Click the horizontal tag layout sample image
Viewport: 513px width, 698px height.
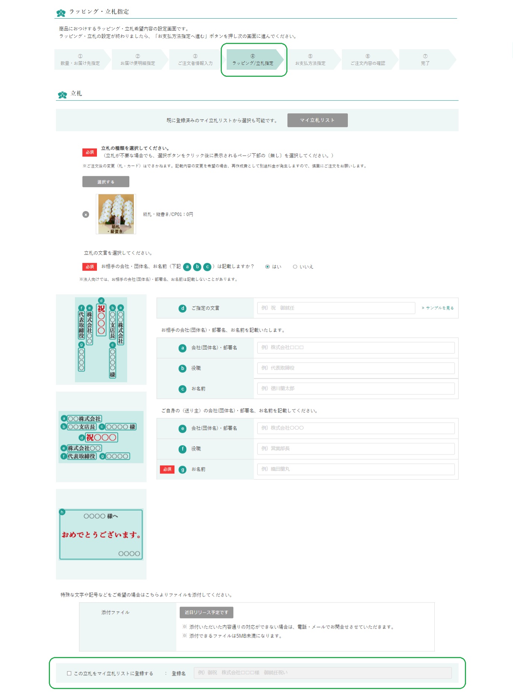(101, 437)
